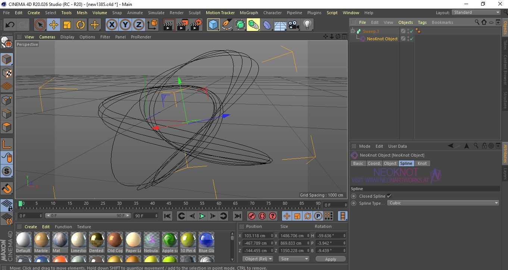Open the timeline filmstrip icon

click(x=343, y=216)
